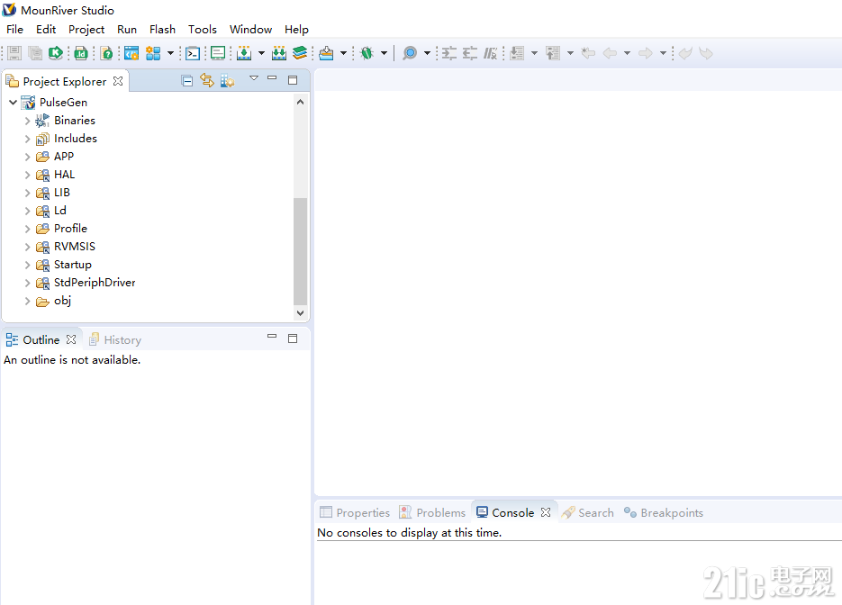
Task: Collapse the PulseGen project node
Action: (13, 102)
